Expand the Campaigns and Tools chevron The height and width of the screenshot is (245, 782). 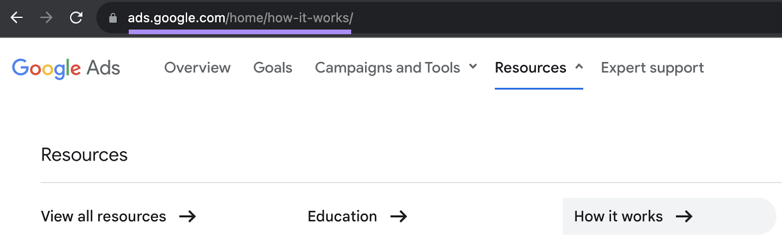tap(473, 66)
